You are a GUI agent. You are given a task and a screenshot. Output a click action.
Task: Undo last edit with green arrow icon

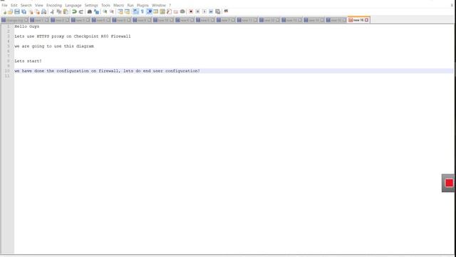tap(74, 11)
